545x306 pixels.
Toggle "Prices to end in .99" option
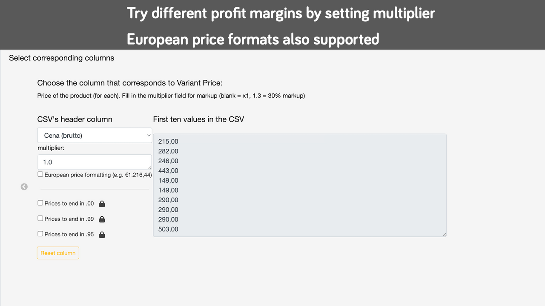point(40,218)
